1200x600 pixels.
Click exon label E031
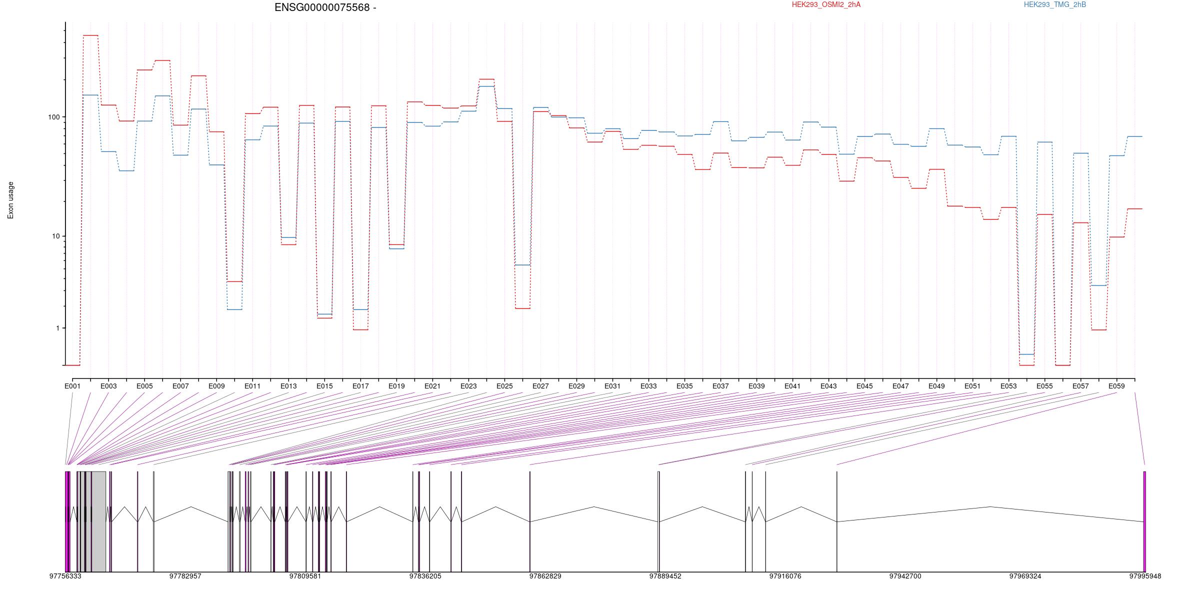tap(612, 386)
